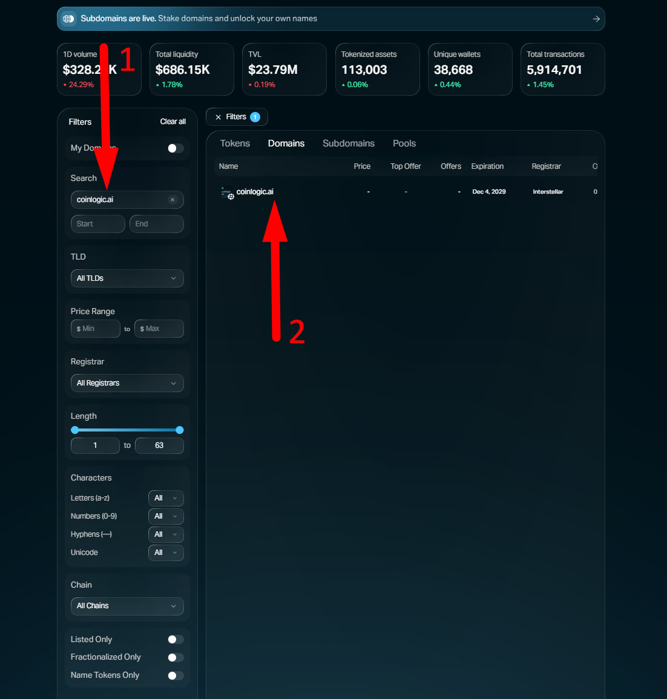This screenshot has height=699, width=667.
Task: Enable the Listed Only toggle
Action: pos(175,640)
